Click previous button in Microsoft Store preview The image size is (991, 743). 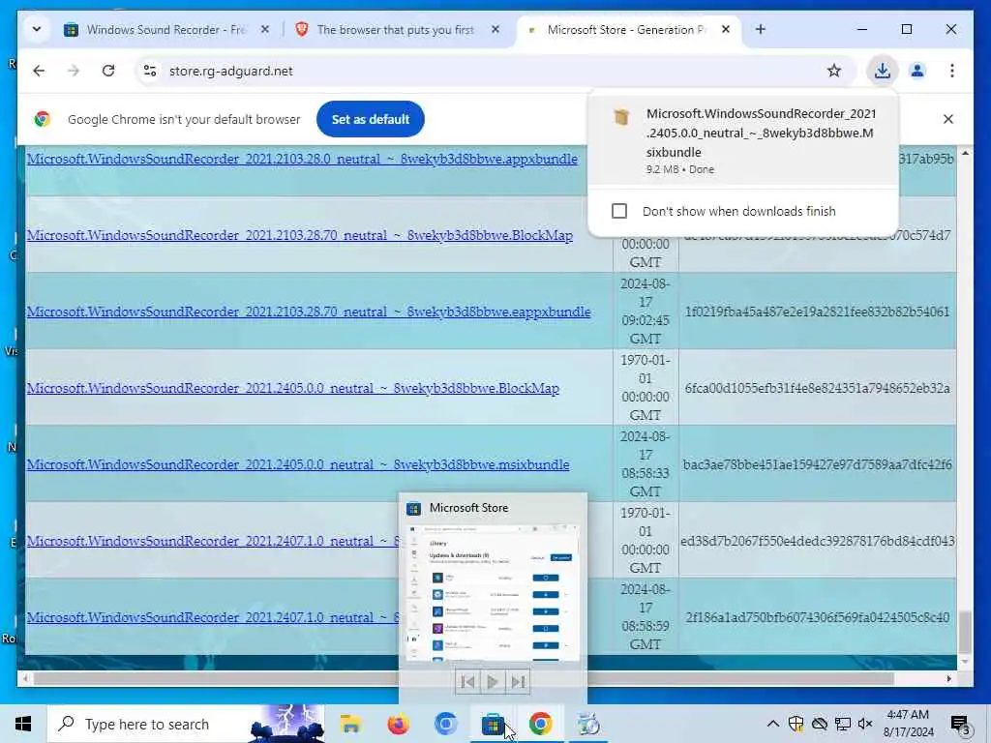tap(467, 682)
